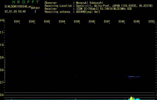157x100 pixels.
Task: Click the gray frequency range bar left of axis
Action: 5,70
